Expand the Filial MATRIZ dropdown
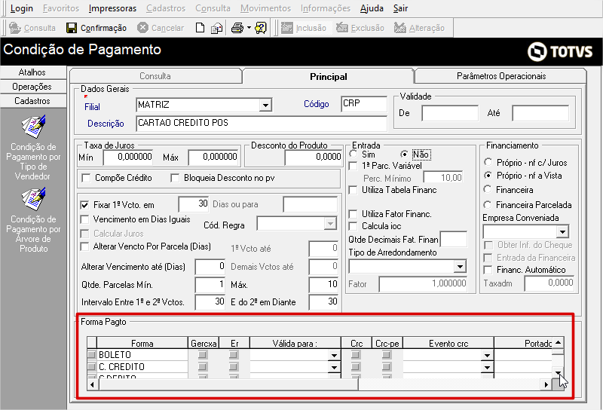 (x=265, y=105)
